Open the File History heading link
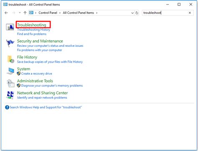 click(x=27, y=57)
